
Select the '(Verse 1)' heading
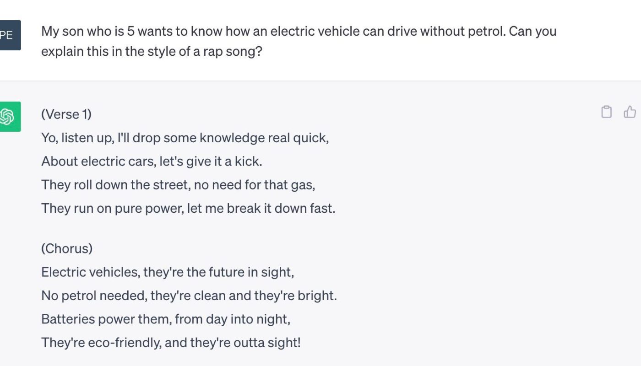pyautogui.click(x=66, y=114)
